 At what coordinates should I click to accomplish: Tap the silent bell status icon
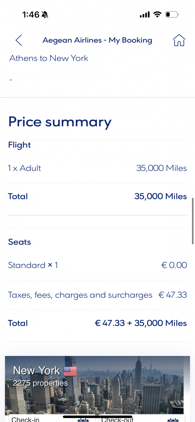[45, 15]
